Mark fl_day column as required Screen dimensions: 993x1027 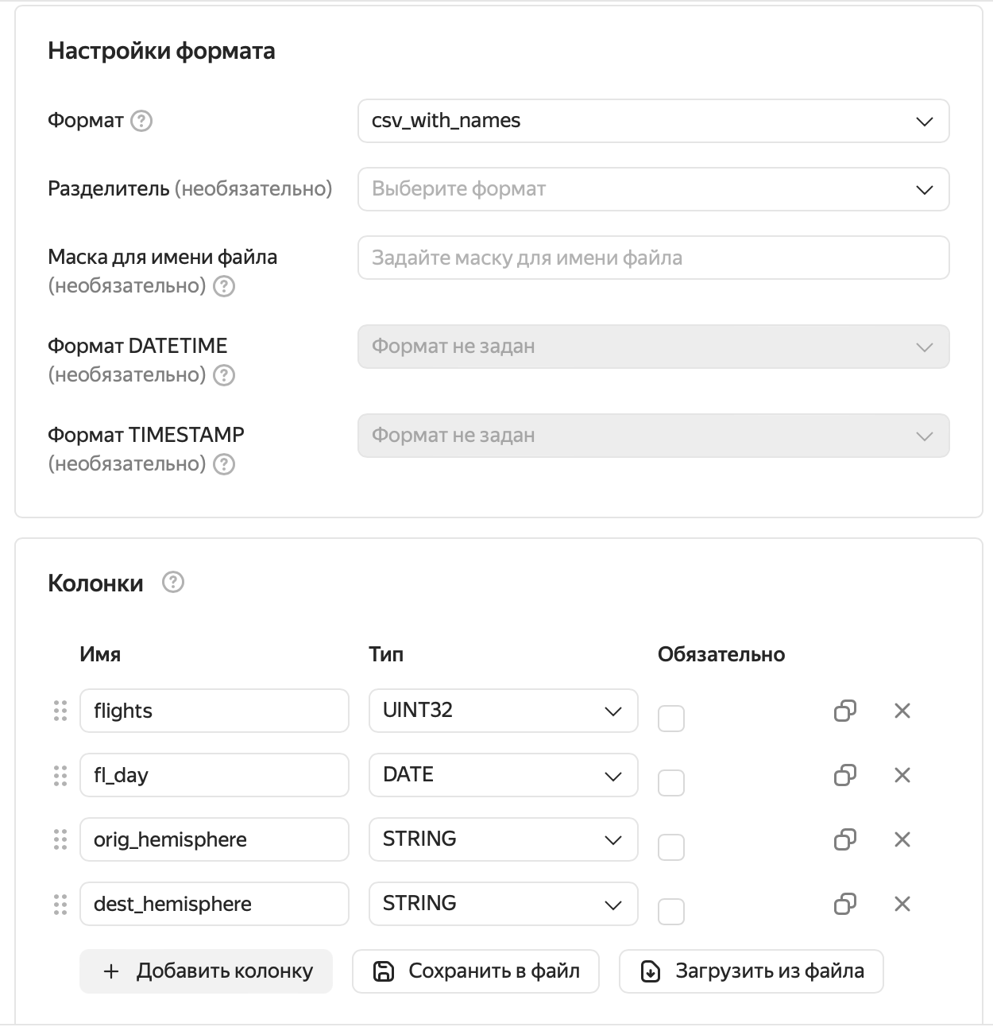pyautogui.click(x=671, y=783)
